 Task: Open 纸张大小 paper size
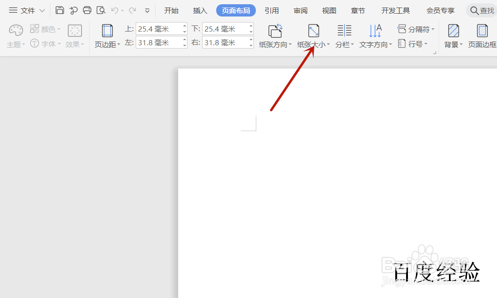(313, 36)
